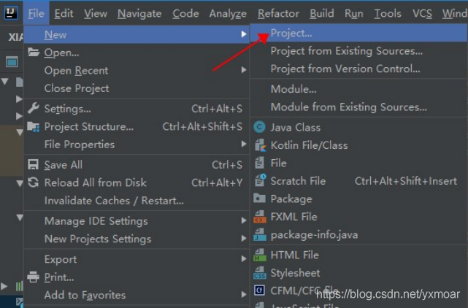Expand the File Properties submenu

[x=80, y=145]
